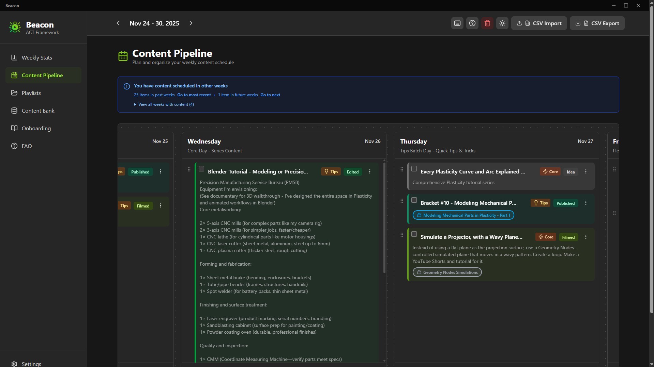Click the Modeling Mechanical Parts Part 1 playlist tag
Screen dimensions: 654x367
pos(463,215)
